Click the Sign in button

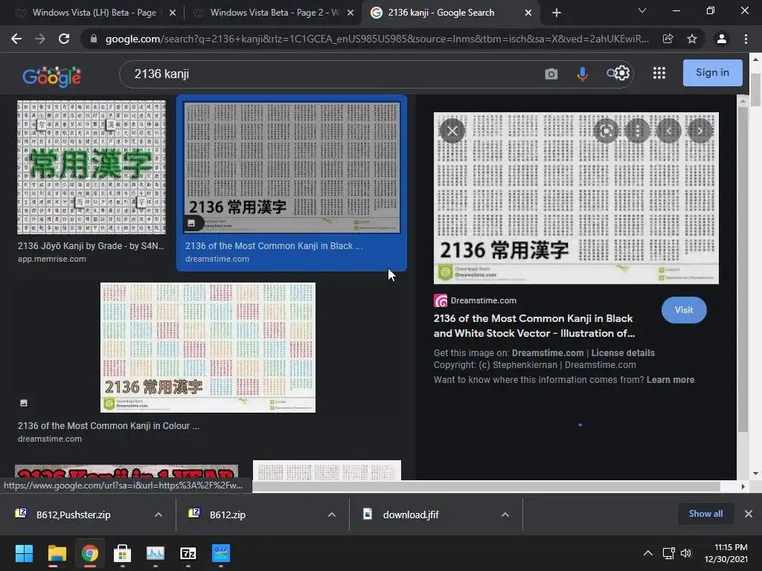712,73
